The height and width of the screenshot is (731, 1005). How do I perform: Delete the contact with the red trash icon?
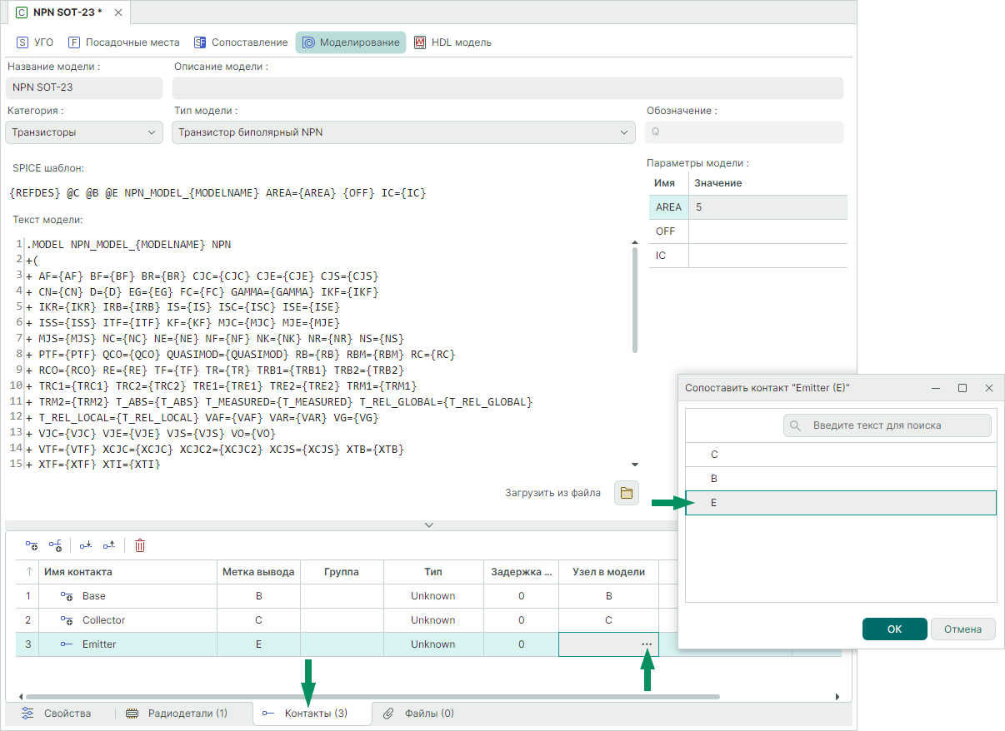pyautogui.click(x=140, y=545)
